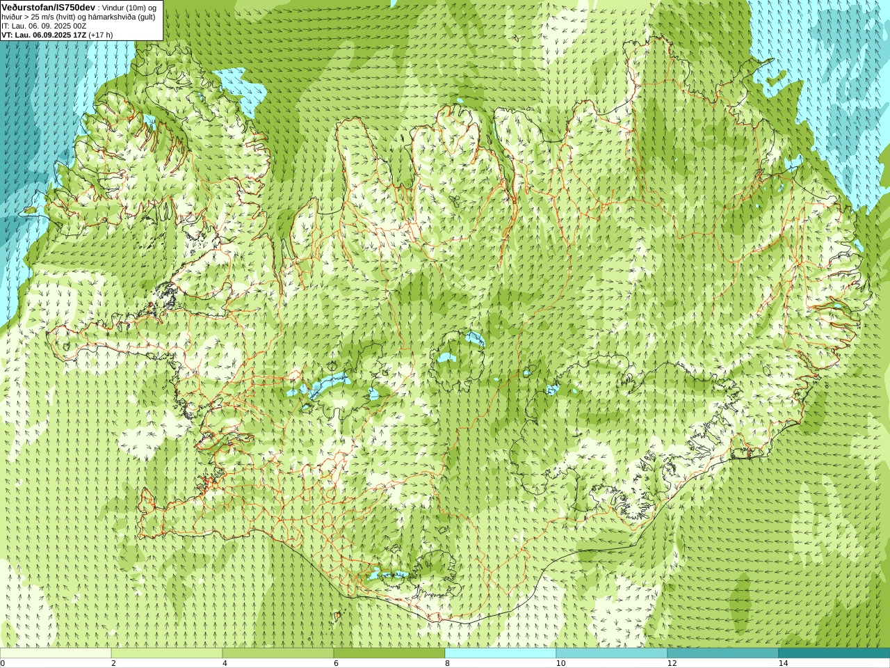Select the dark green 6–8 m/s color band
The height and width of the screenshot is (668, 890).
[389, 653]
